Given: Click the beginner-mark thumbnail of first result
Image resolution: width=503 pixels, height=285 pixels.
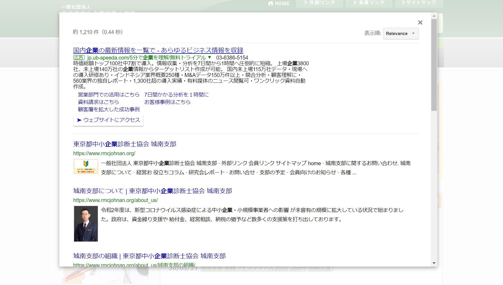Looking at the screenshot, I should click(x=86, y=166).
